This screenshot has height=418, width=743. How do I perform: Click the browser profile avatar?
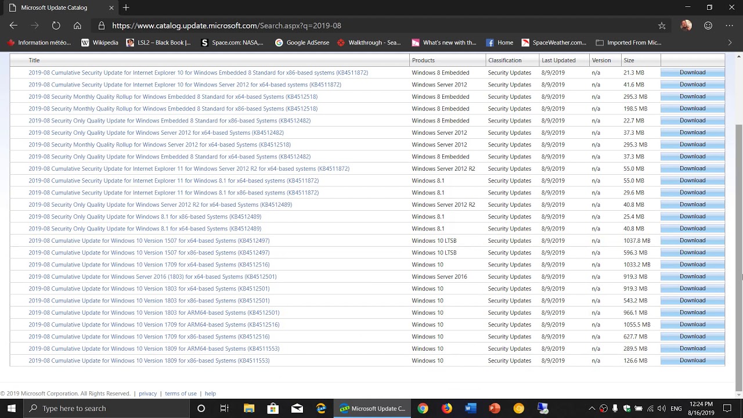(x=686, y=26)
